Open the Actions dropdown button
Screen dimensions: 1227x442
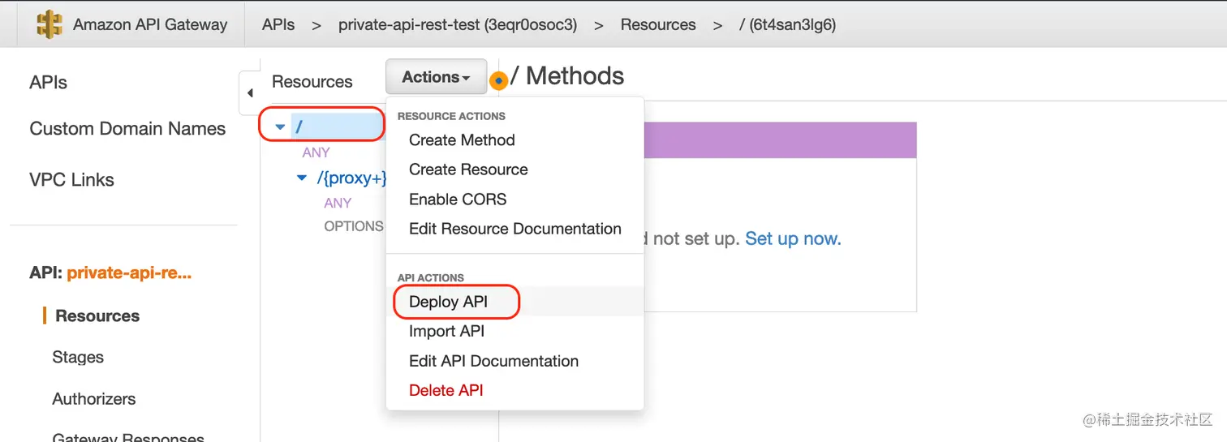coord(436,77)
